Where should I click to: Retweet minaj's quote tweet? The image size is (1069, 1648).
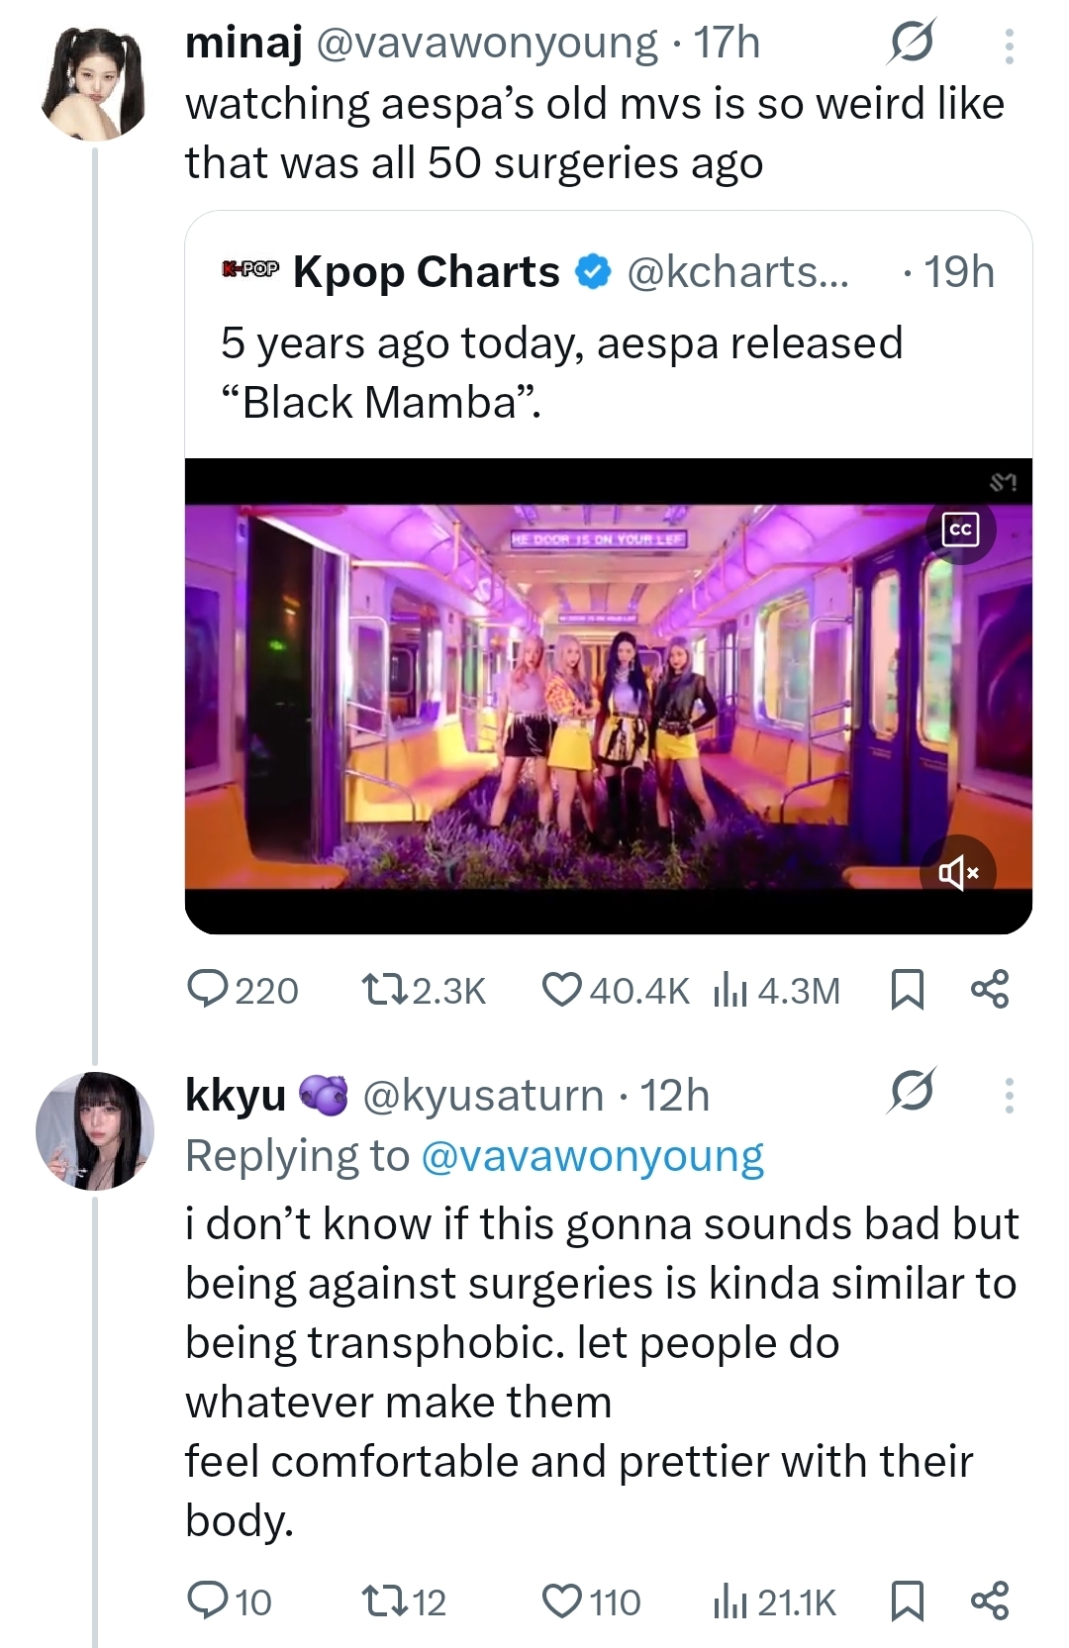pos(384,990)
